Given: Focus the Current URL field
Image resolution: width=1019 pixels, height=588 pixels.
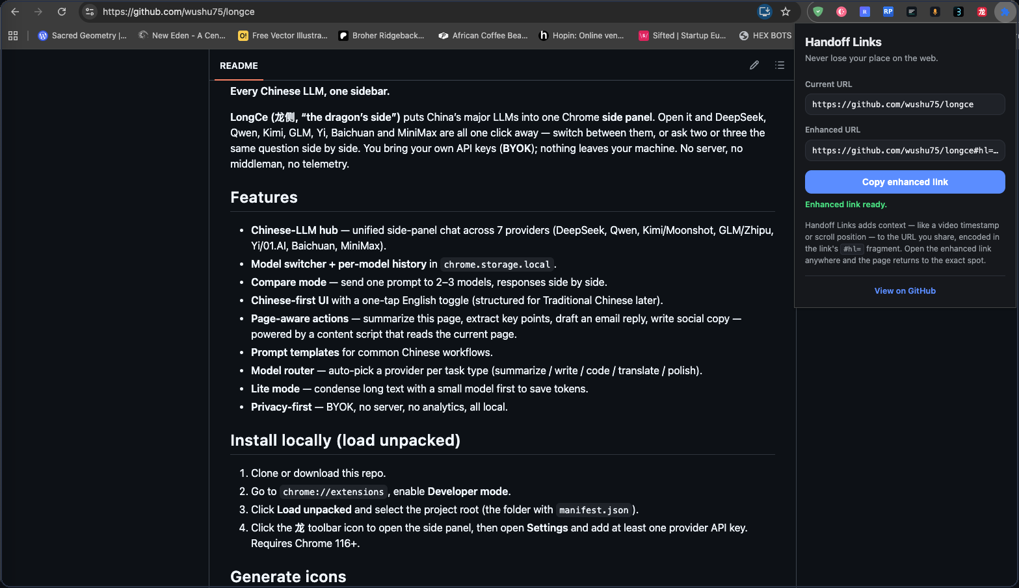Looking at the screenshot, I should [905, 105].
